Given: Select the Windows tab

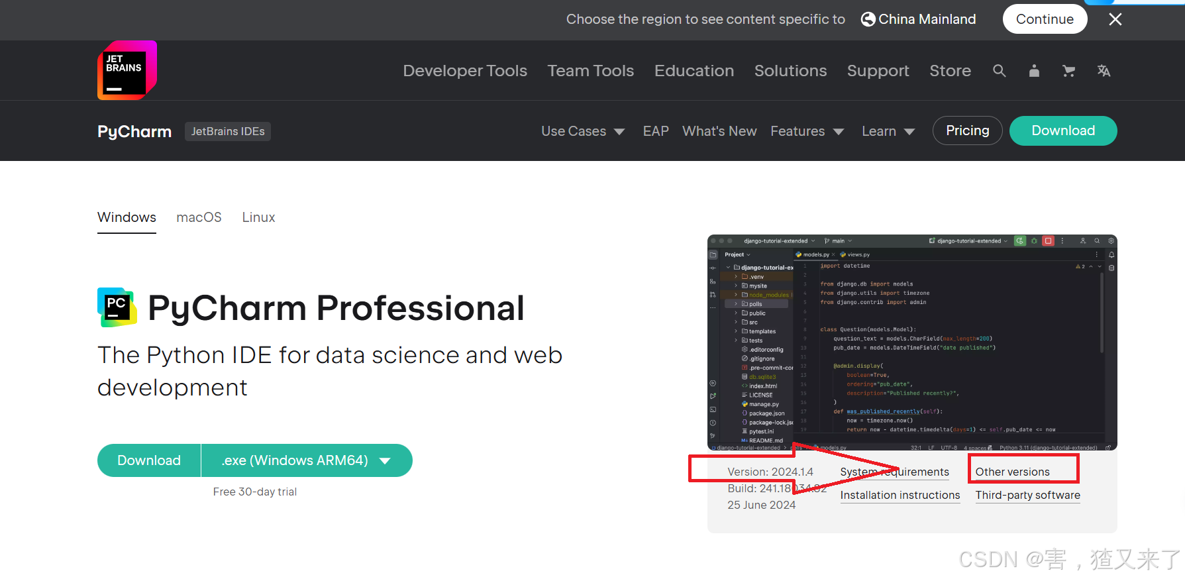Looking at the screenshot, I should [x=127, y=217].
